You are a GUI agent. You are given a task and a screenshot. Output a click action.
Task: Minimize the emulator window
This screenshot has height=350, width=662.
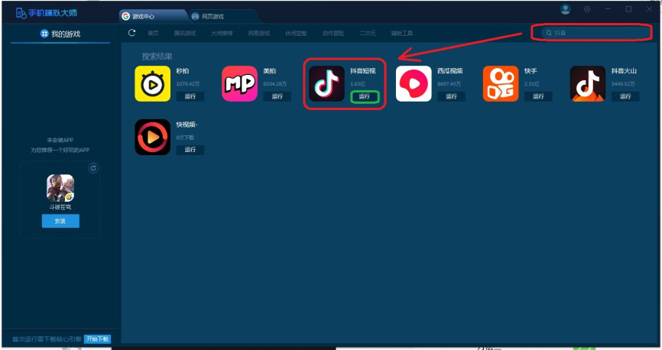608,9
